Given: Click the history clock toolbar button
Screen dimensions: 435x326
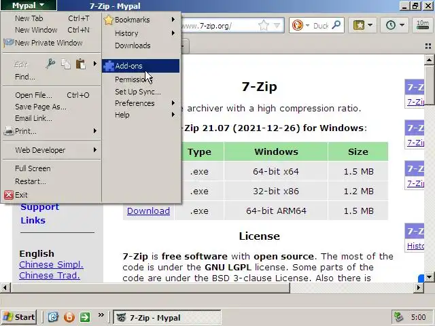Looking at the screenshot, I should coord(391,25).
